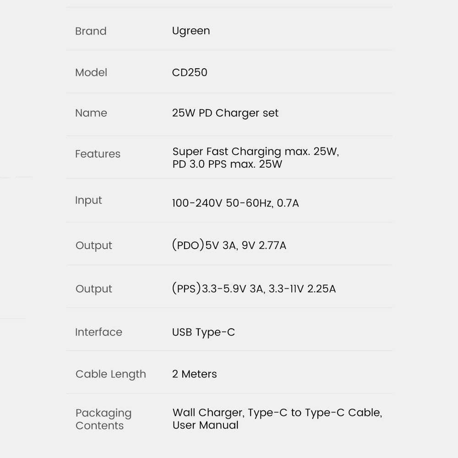The width and height of the screenshot is (458, 458).
Task: Select the CD250 model number
Action: [x=190, y=72]
